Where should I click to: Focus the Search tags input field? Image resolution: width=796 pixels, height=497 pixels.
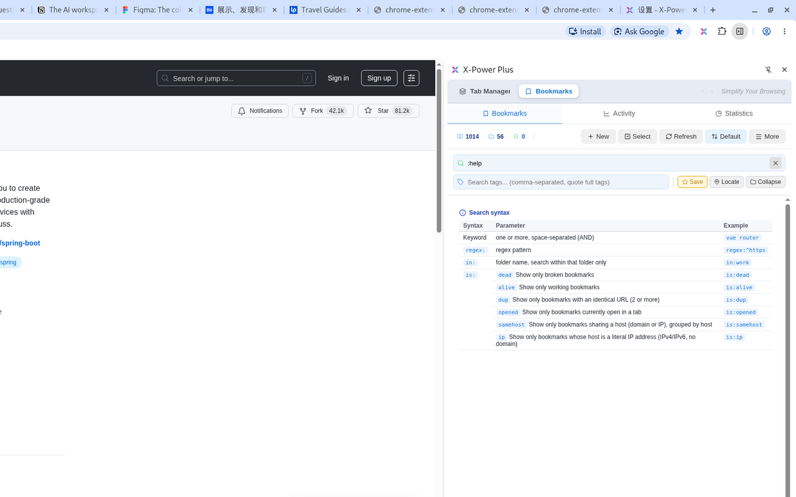[561, 182]
